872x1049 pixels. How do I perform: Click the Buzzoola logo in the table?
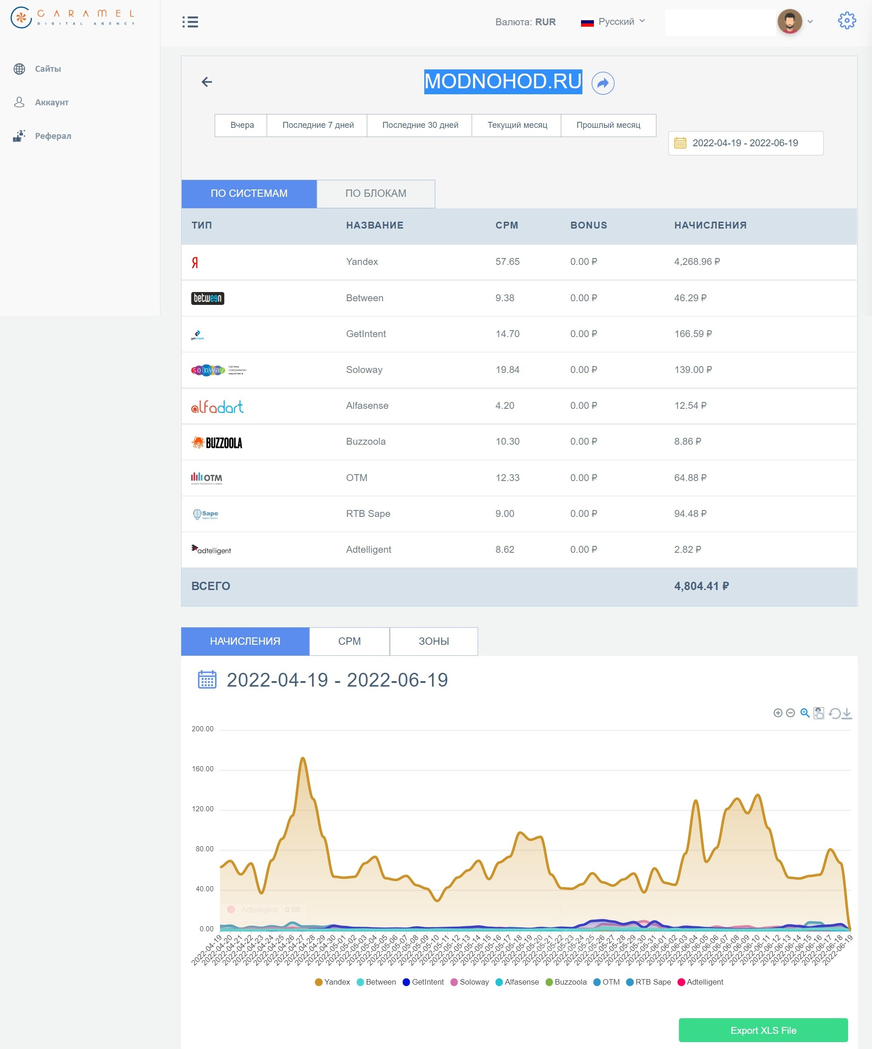(x=217, y=442)
